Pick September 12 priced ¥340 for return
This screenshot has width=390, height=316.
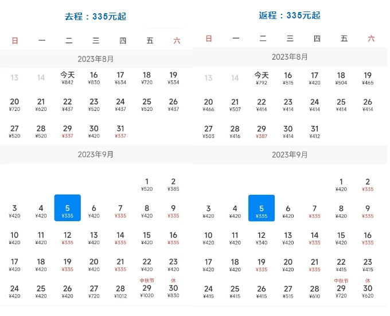click(x=262, y=238)
